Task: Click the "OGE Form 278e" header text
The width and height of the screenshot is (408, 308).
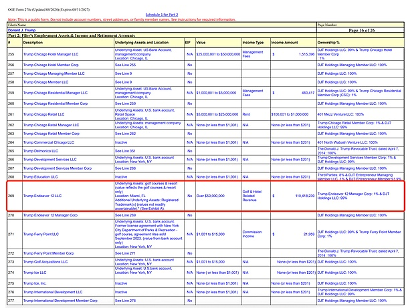Action: coord(49,9)
